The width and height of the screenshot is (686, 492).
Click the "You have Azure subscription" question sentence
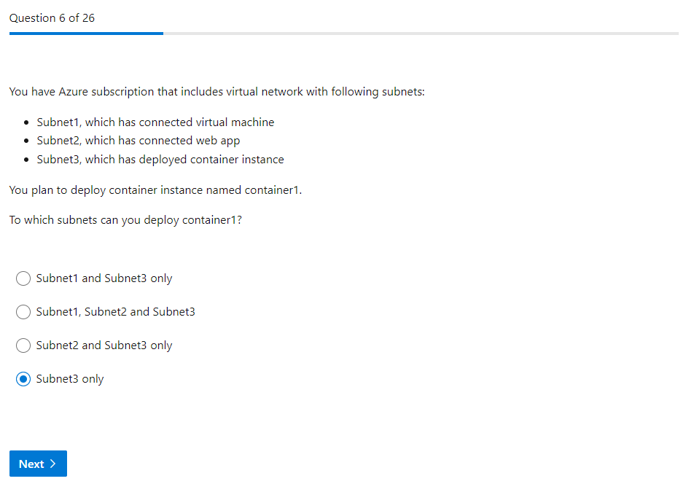point(217,92)
